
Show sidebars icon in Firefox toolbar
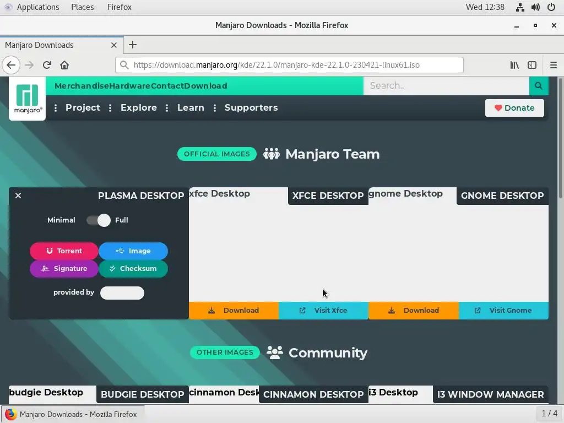(532, 65)
